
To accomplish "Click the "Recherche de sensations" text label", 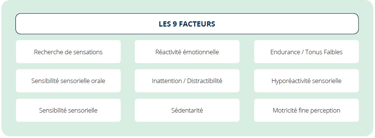I will 68,52.
